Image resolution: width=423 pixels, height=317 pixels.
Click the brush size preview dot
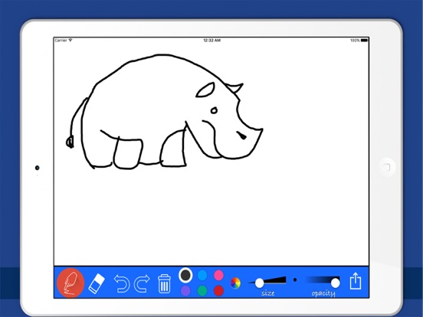coord(295,280)
